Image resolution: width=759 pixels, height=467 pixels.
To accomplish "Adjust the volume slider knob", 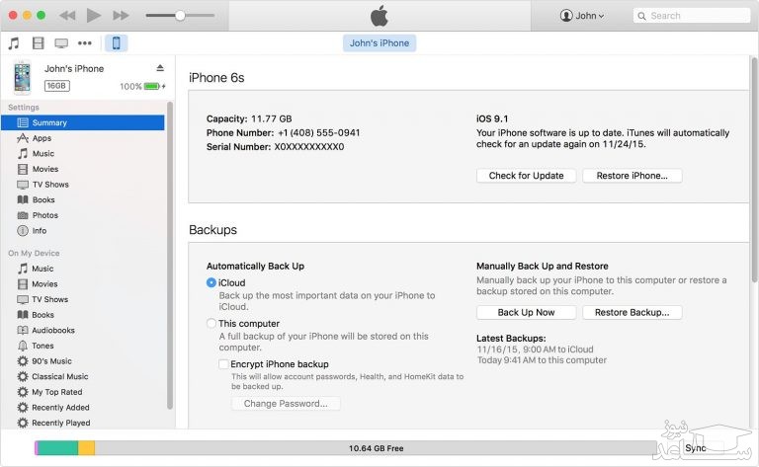I will point(180,16).
